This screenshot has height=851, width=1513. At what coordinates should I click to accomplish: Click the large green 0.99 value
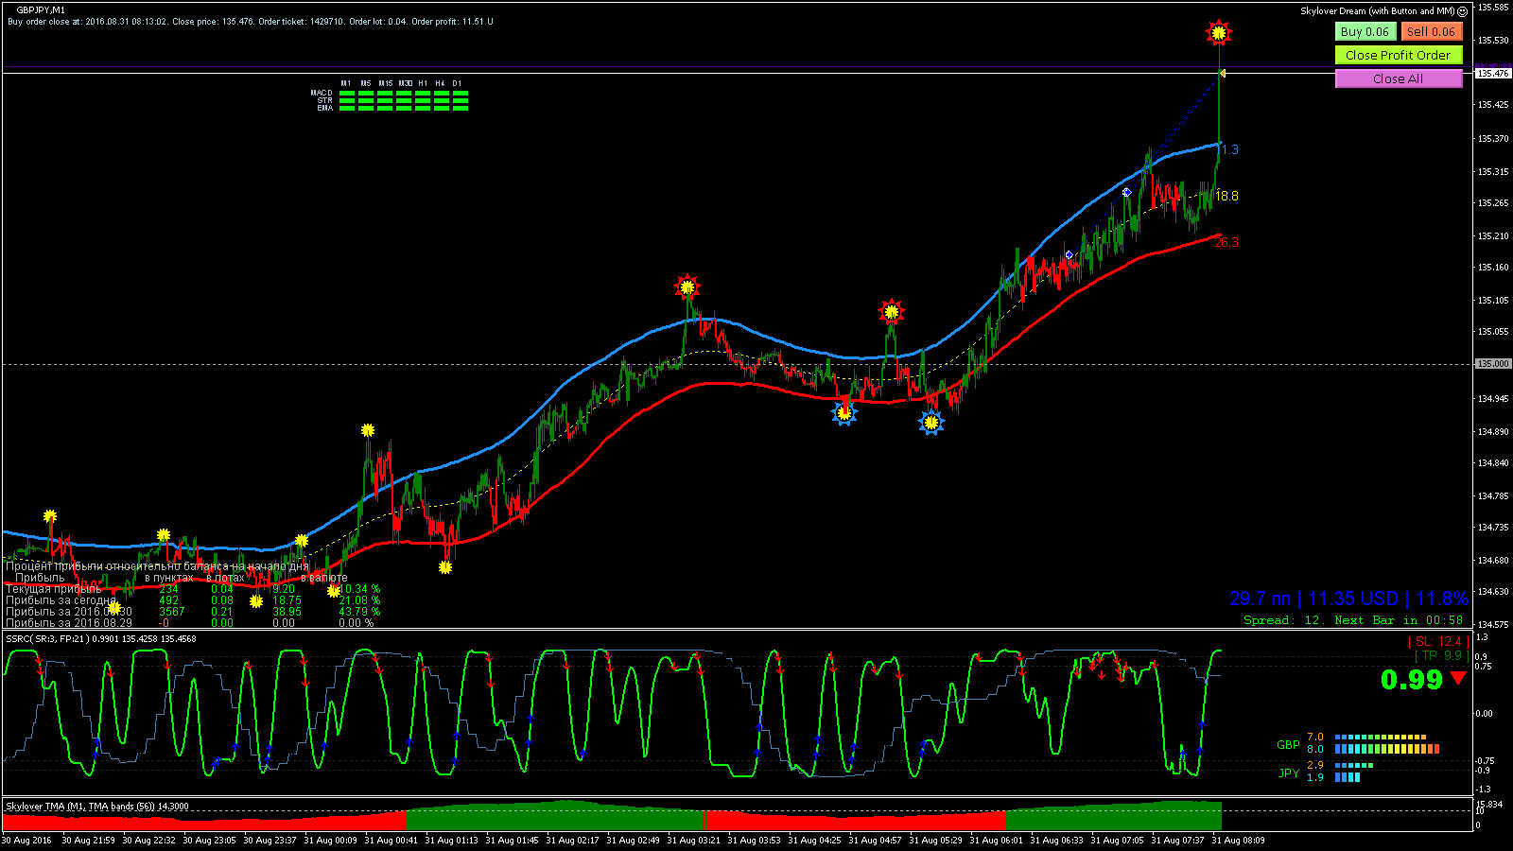tap(1412, 680)
